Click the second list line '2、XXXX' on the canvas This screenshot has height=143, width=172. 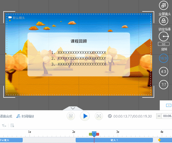click(79, 58)
